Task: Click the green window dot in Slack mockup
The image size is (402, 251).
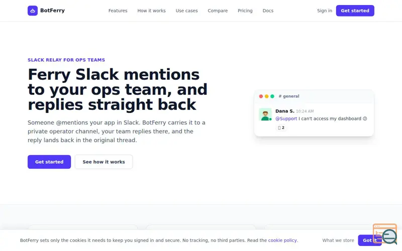Action: [272, 96]
